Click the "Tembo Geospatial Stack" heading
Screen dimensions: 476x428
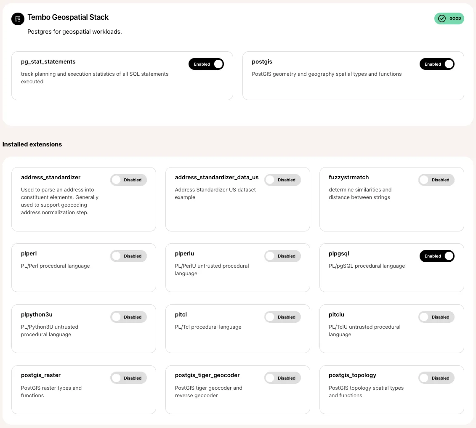(68, 17)
